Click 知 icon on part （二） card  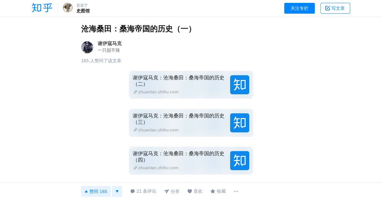(240, 85)
